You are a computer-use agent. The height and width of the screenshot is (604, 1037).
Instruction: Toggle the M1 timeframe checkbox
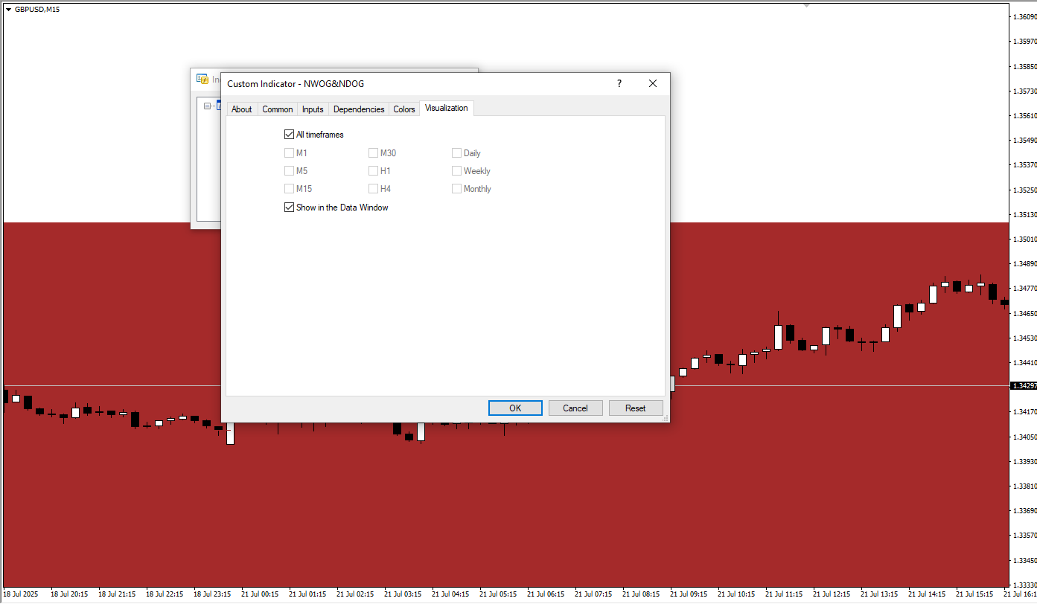coord(289,153)
